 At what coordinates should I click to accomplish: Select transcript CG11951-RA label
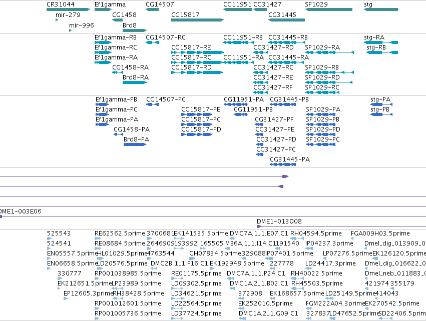pyautogui.click(x=243, y=57)
